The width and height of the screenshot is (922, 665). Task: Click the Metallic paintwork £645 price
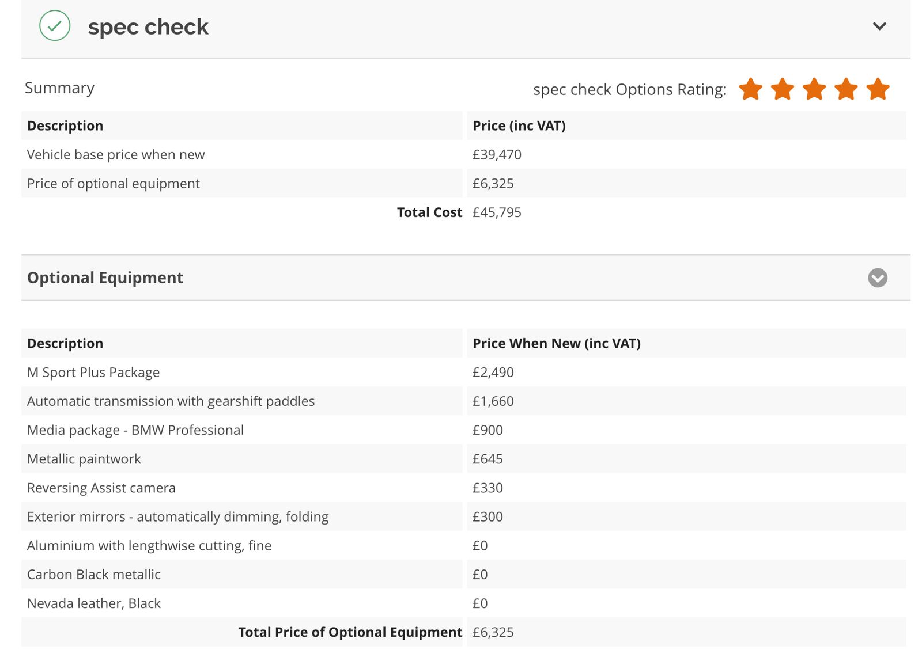pos(488,459)
